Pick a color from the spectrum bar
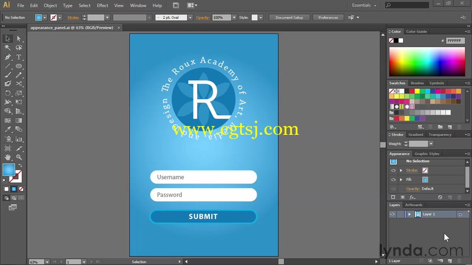472x265 pixels. click(x=427, y=62)
